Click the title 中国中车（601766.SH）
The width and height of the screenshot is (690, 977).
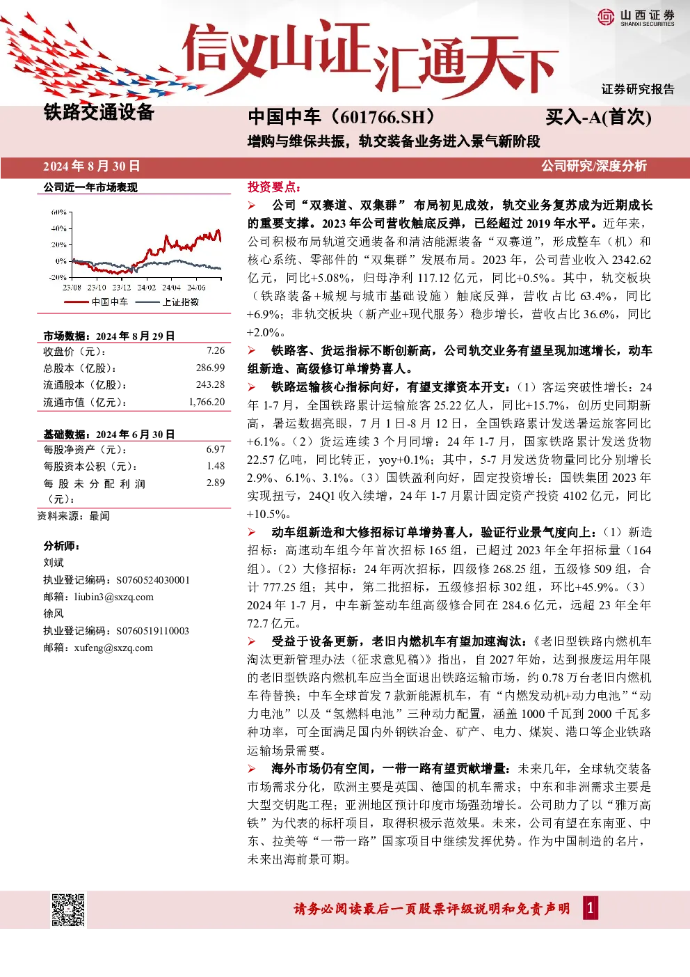click(x=342, y=116)
